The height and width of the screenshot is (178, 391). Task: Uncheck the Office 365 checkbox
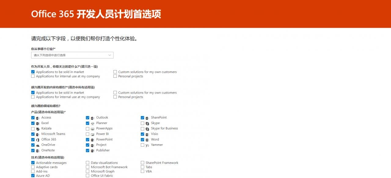pyautogui.click(x=33, y=140)
